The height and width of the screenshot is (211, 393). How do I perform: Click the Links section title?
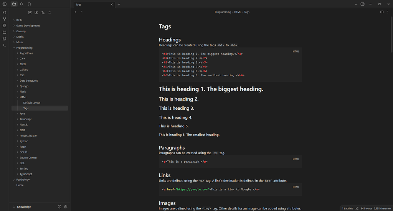click(164, 175)
